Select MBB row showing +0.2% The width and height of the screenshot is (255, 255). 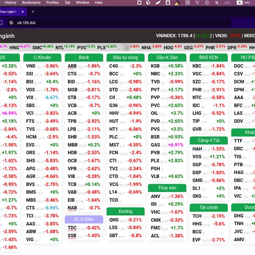pyautogui.click(x=84, y=145)
